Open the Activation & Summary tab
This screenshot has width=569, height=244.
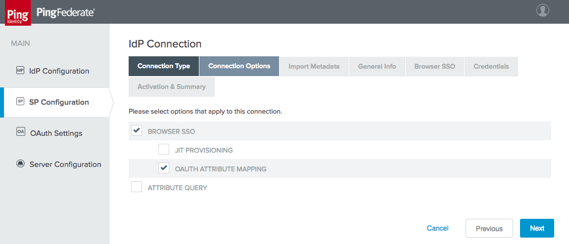click(172, 87)
